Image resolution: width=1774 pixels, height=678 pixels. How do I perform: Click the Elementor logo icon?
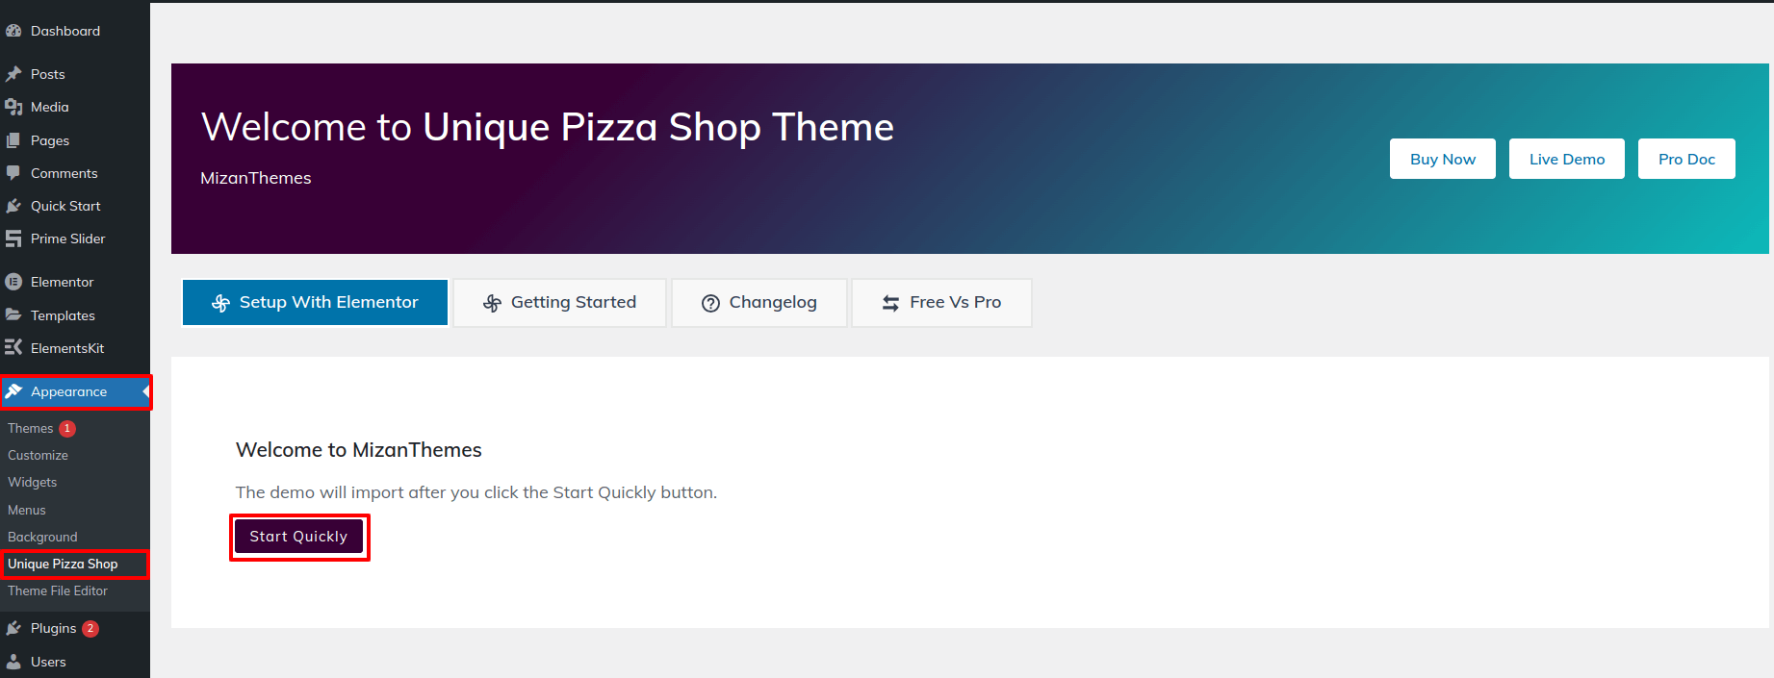[x=13, y=282]
